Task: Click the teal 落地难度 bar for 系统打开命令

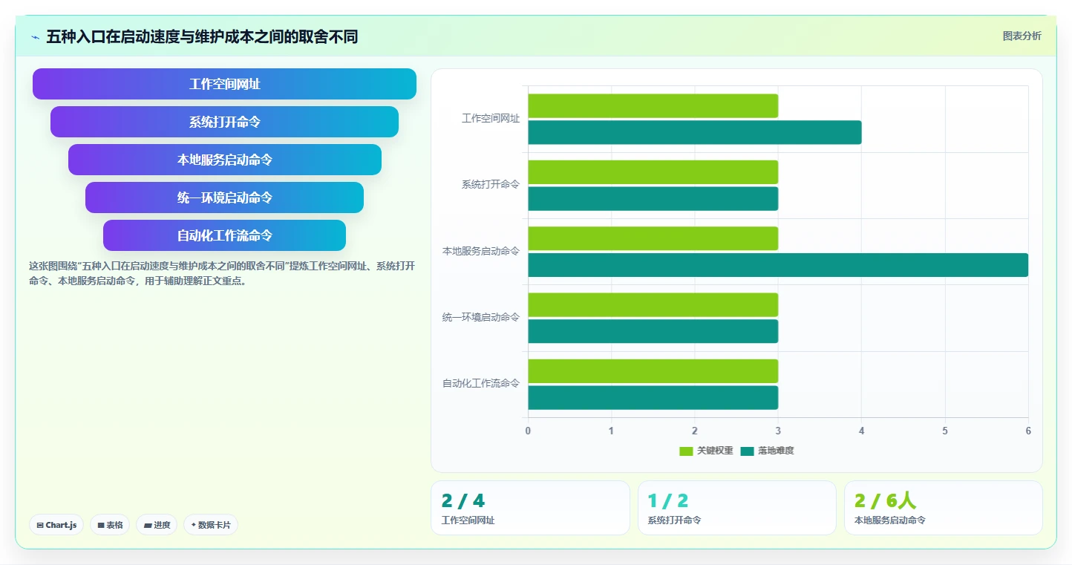Action: 653,198
